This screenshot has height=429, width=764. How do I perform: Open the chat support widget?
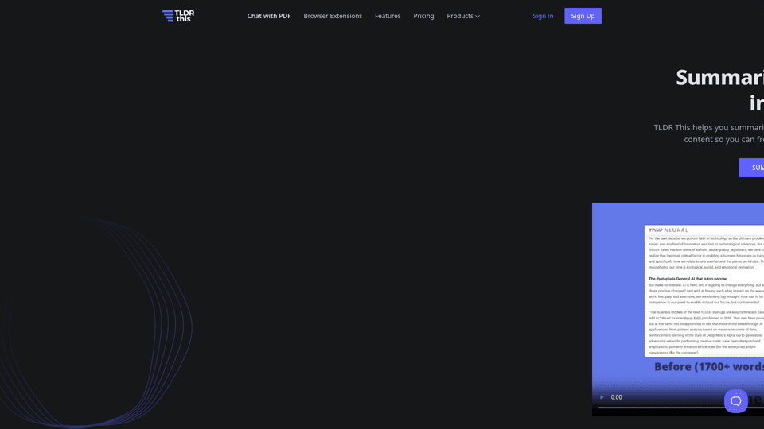coord(735,401)
